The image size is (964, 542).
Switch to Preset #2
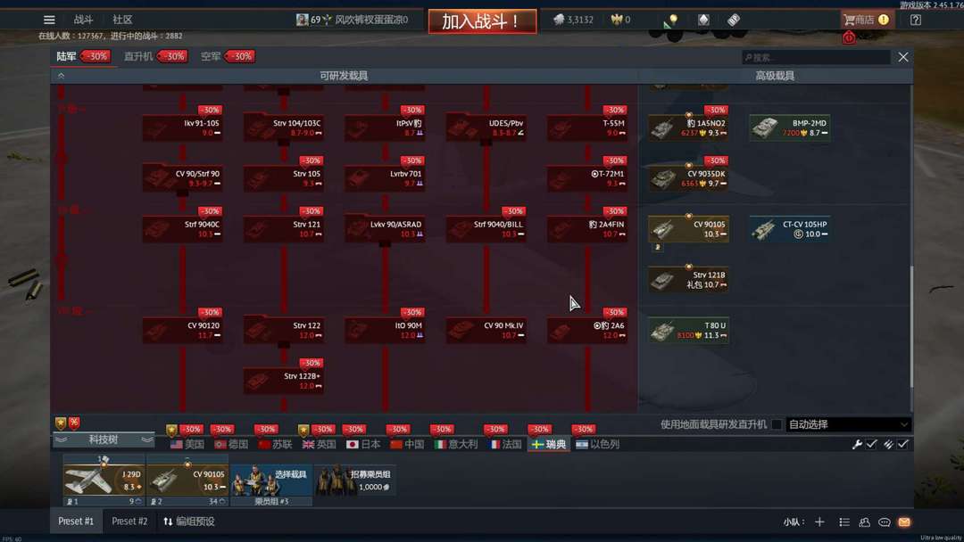(129, 521)
